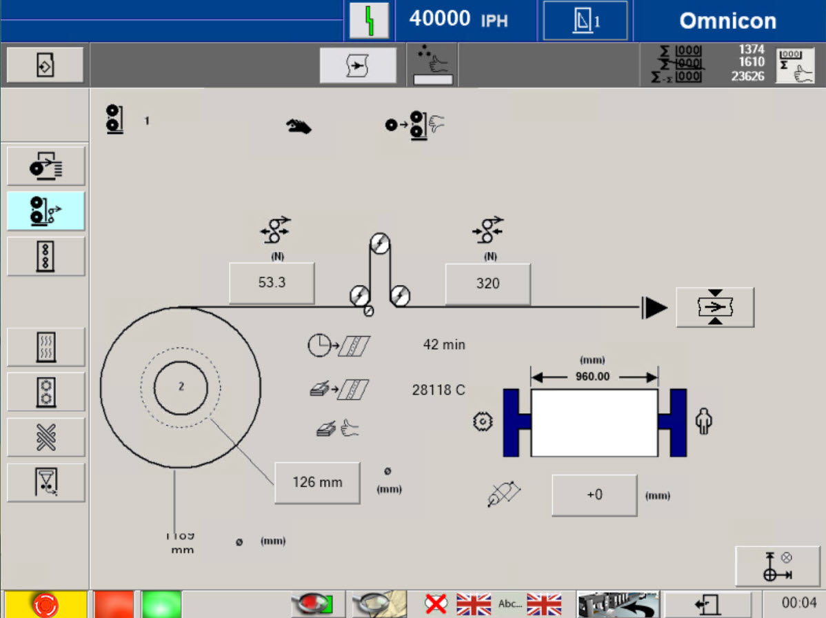Edit the 53.3 N tension value field
This screenshot has width=826, height=618.
[x=272, y=282]
